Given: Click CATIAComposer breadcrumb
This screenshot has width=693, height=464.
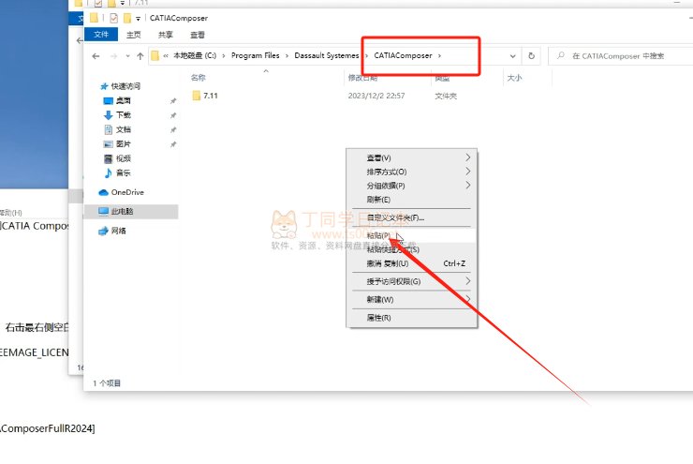Looking at the screenshot, I should [403, 55].
